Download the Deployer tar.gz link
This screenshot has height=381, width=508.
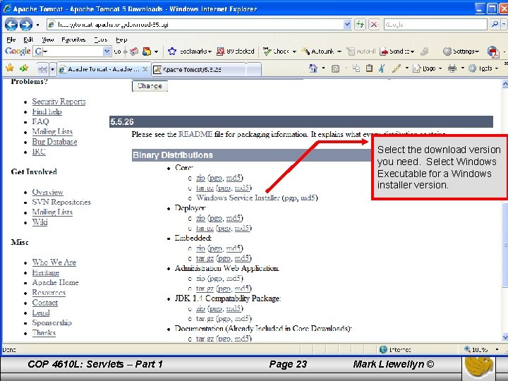click(205, 228)
